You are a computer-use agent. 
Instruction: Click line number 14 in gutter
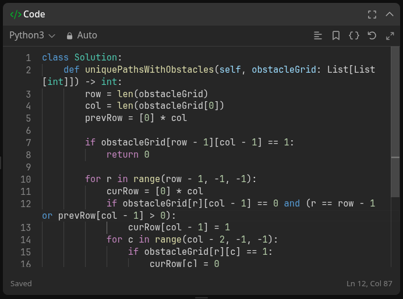[x=26, y=240]
